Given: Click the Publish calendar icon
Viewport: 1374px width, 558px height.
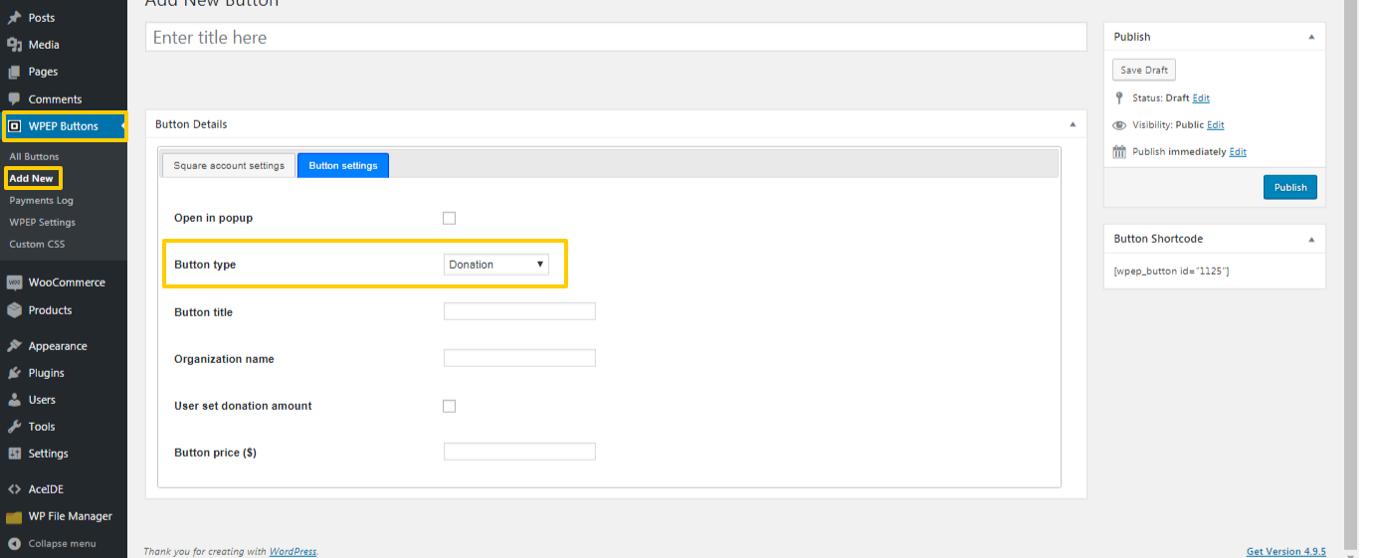Looking at the screenshot, I should [1119, 152].
